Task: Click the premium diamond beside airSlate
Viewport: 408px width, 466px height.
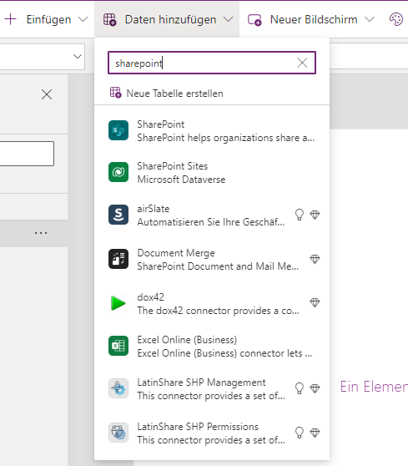Action: pyautogui.click(x=315, y=215)
